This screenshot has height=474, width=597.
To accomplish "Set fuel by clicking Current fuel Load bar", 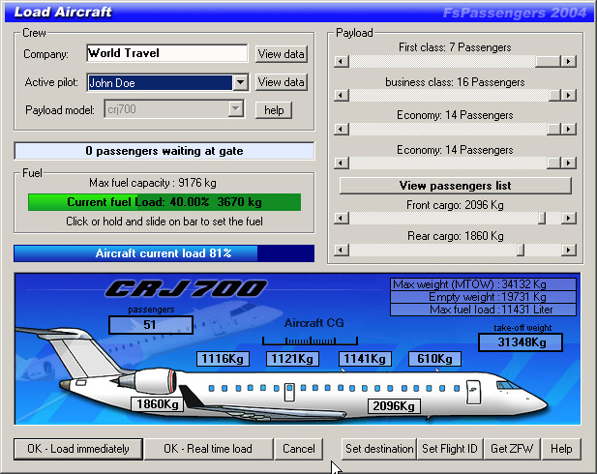I will click(x=164, y=202).
